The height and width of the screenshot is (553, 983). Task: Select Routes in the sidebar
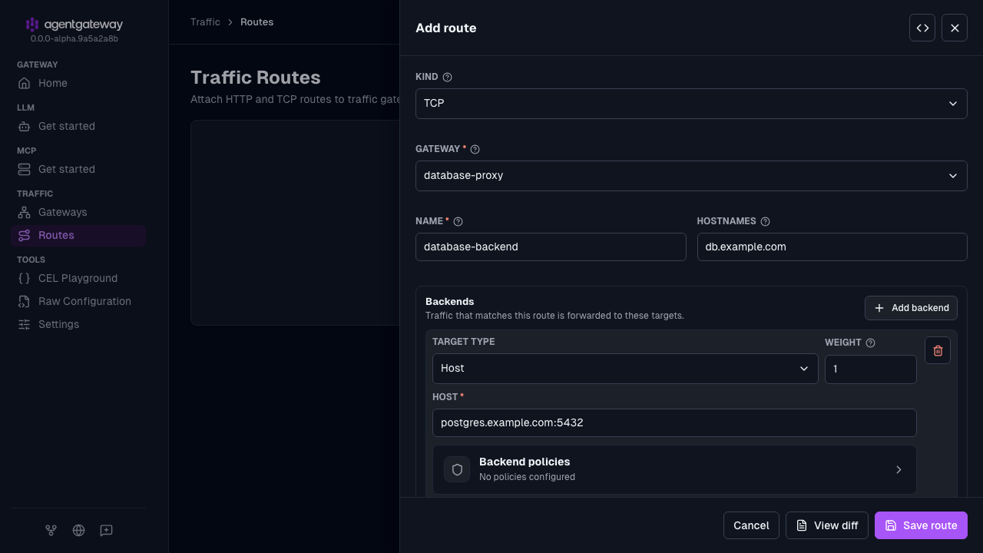(78, 235)
